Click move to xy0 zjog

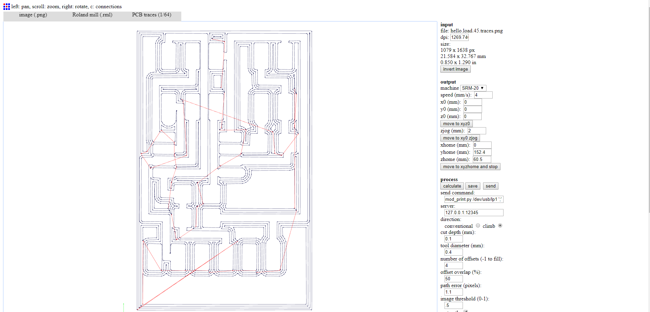[460, 138]
